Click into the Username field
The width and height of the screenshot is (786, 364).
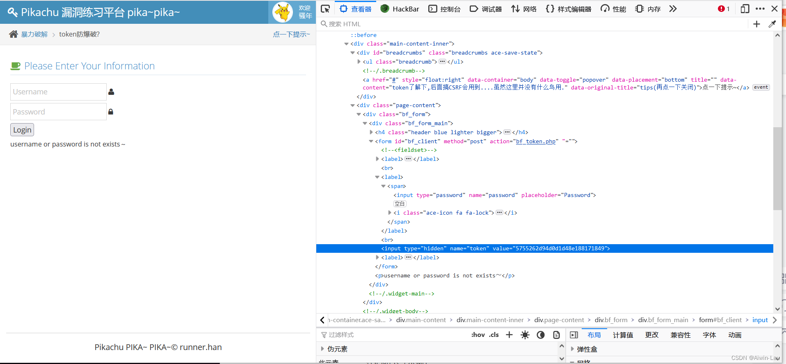pos(58,92)
